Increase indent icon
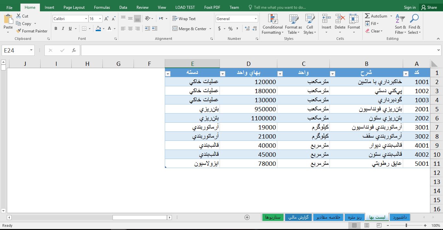The width and height of the screenshot is (443, 230). tap(155, 29)
